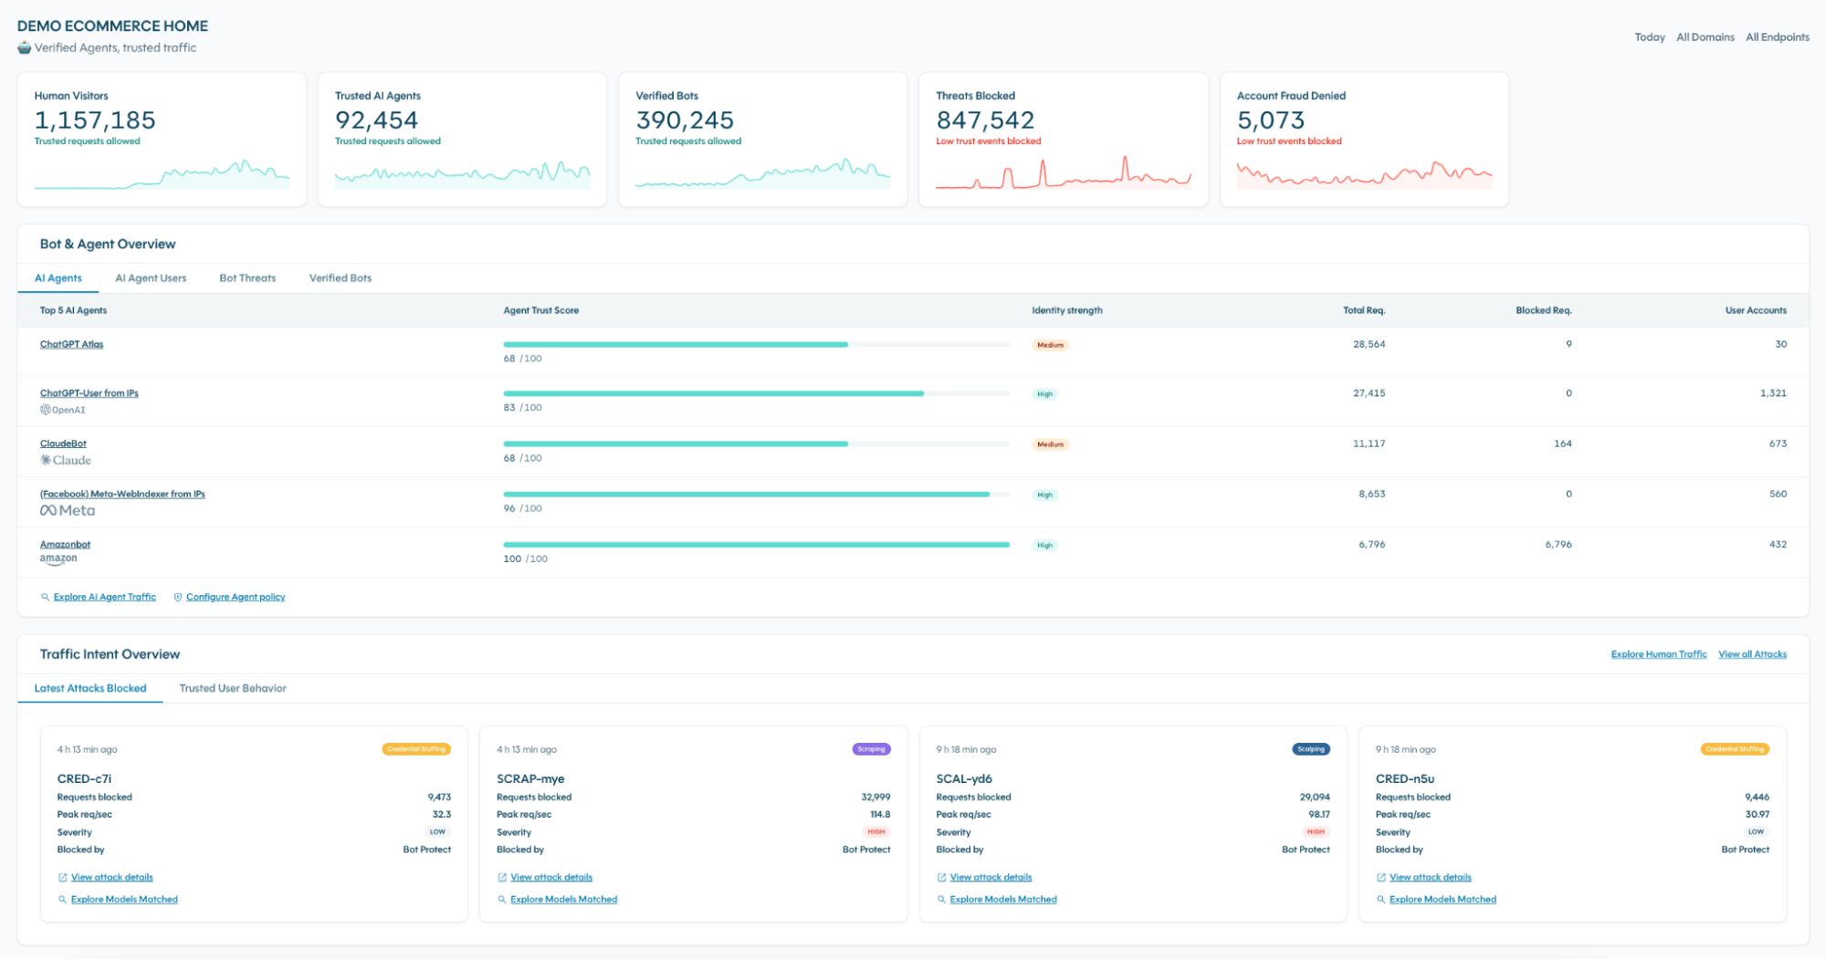The width and height of the screenshot is (1825, 960).
Task: Click the external-link icon in the SCRAP-mye card
Action: pos(502,877)
